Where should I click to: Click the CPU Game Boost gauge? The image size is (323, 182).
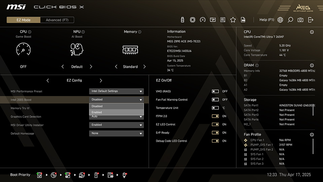[23, 50]
